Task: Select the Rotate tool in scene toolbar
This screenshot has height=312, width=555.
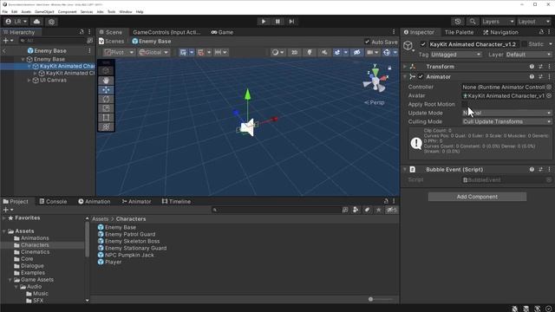Action: 106,99
